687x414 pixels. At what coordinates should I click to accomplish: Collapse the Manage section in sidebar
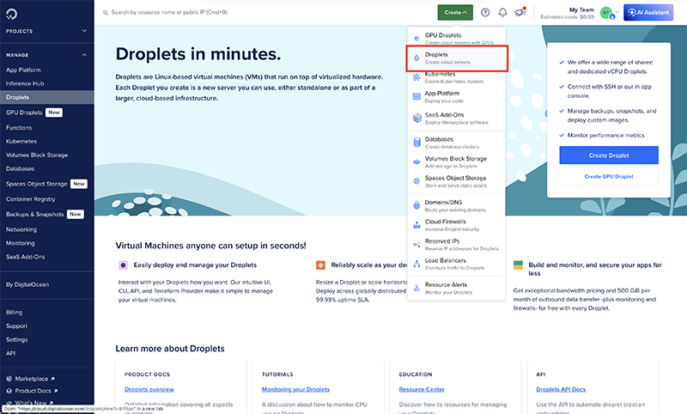84,54
